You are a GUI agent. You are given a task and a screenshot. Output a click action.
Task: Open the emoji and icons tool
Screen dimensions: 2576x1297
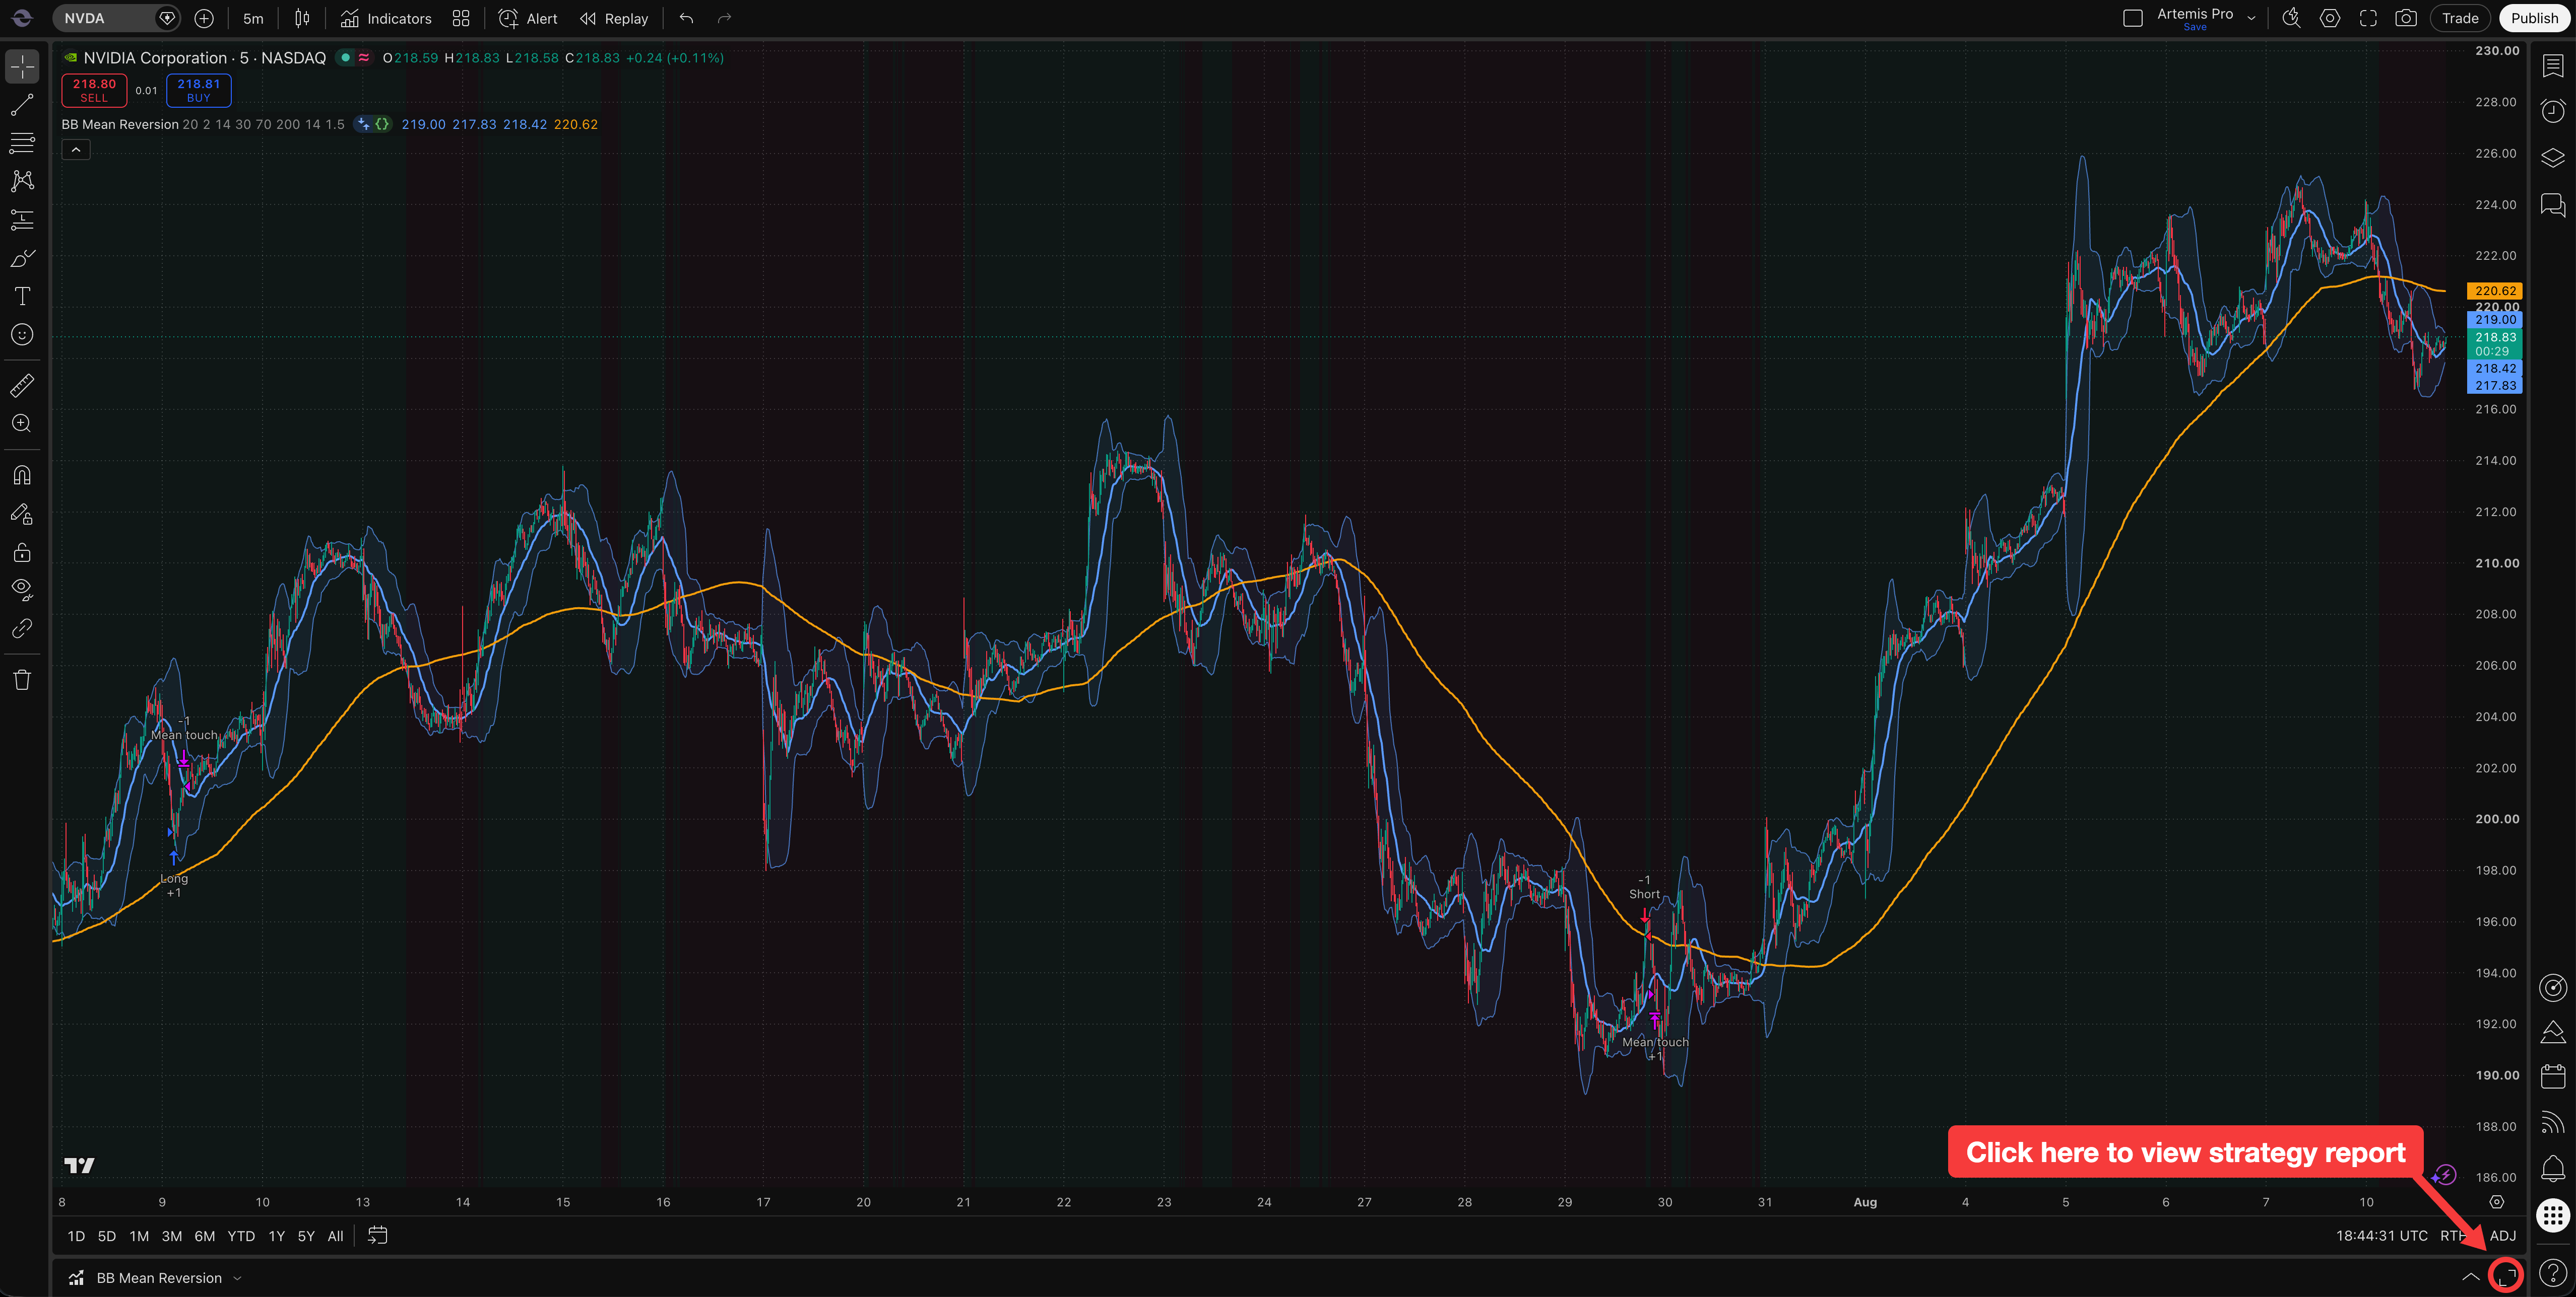click(22, 335)
